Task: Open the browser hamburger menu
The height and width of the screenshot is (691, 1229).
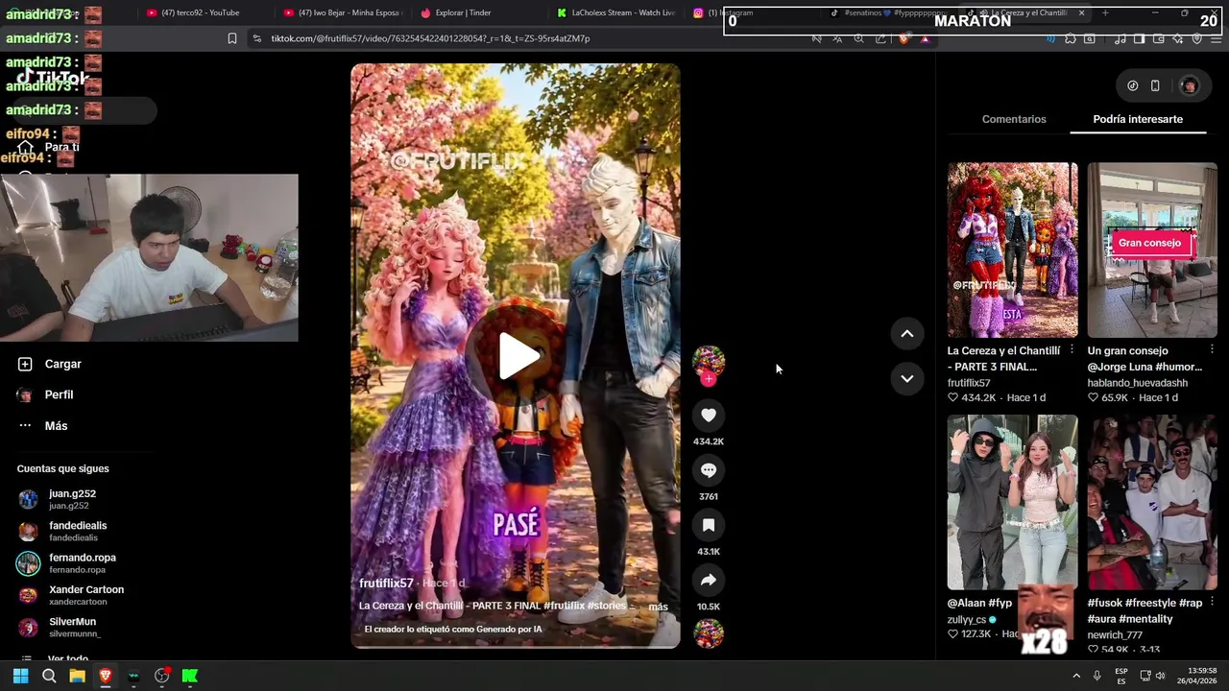Action: coord(1216,38)
